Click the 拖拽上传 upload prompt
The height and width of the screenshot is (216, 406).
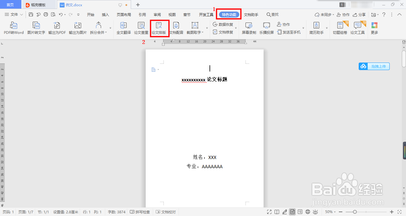(x=374, y=66)
